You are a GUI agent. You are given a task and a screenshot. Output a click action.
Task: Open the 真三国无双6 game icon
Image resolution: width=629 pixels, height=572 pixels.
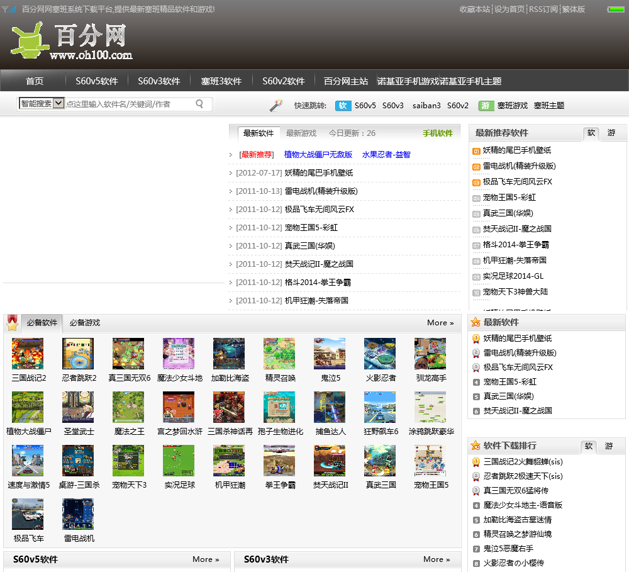(128, 354)
